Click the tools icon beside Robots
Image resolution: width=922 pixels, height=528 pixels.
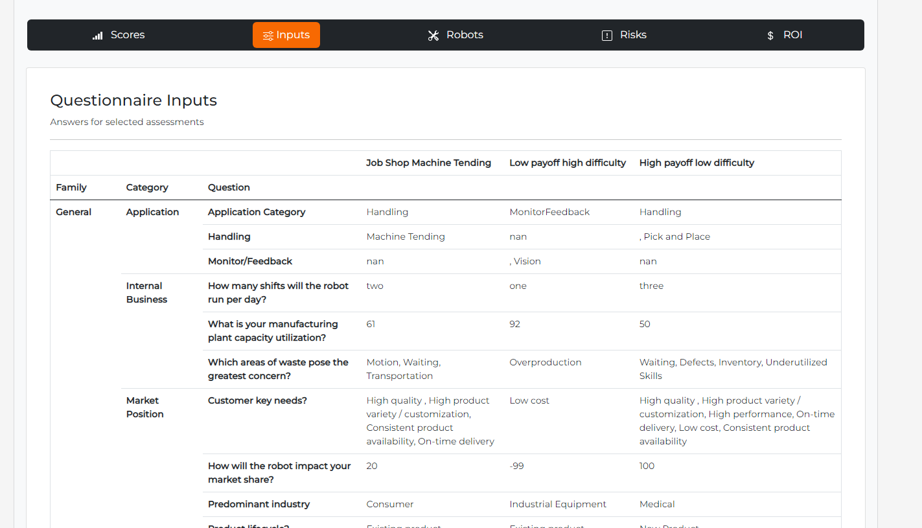point(433,36)
